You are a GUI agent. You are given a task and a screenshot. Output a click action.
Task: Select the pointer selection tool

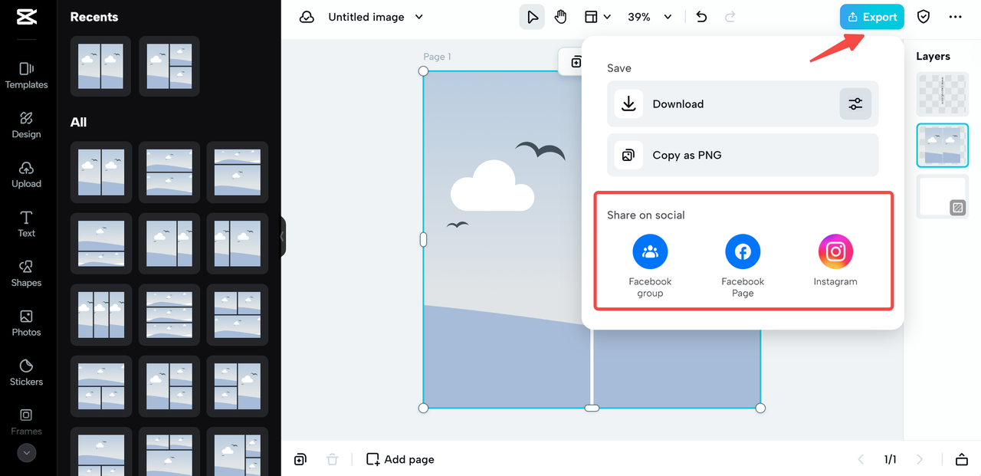(x=532, y=17)
